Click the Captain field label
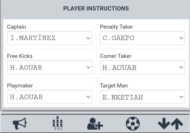Viewport: 190px width, 133px height. (16, 27)
